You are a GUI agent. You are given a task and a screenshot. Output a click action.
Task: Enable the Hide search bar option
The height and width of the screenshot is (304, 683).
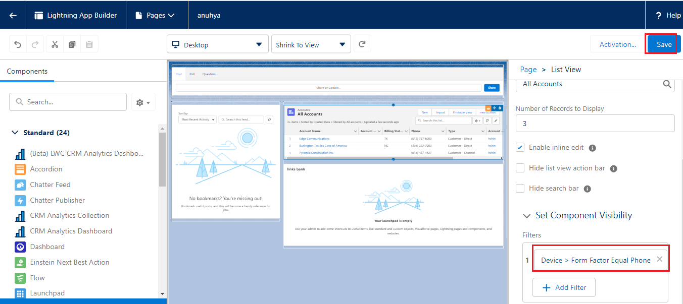[520, 188]
